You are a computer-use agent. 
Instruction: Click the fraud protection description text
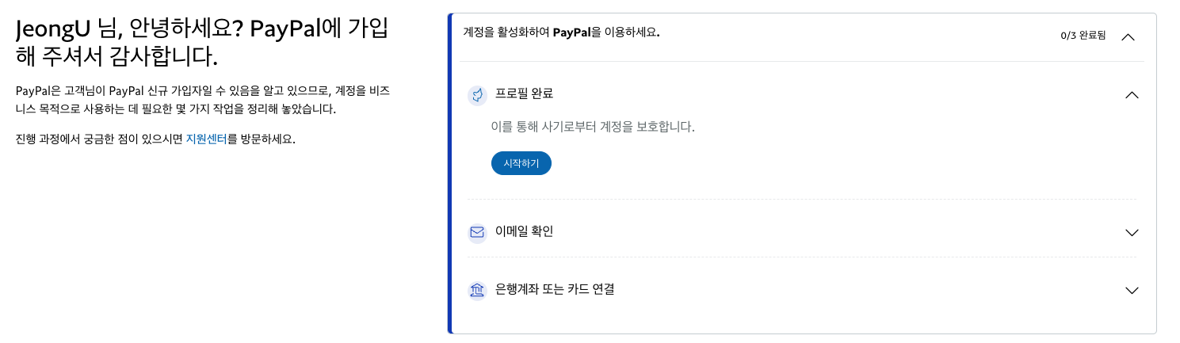click(593, 127)
